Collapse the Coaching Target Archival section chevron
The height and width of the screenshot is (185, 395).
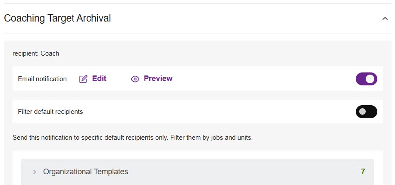point(385,19)
